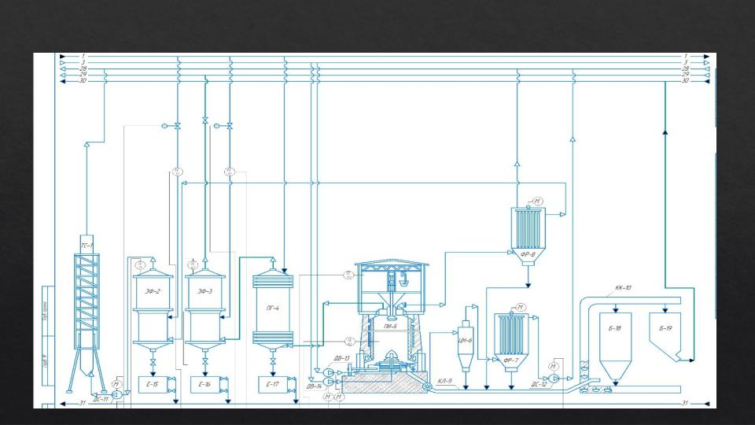This screenshot has height=425, width=755.
Task: Click the ФР-7 filter label
Action: [511, 360]
